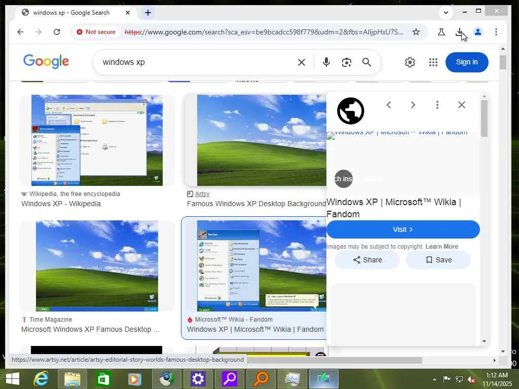
Task: Open the Chrome three-dot menu
Action: [496, 32]
